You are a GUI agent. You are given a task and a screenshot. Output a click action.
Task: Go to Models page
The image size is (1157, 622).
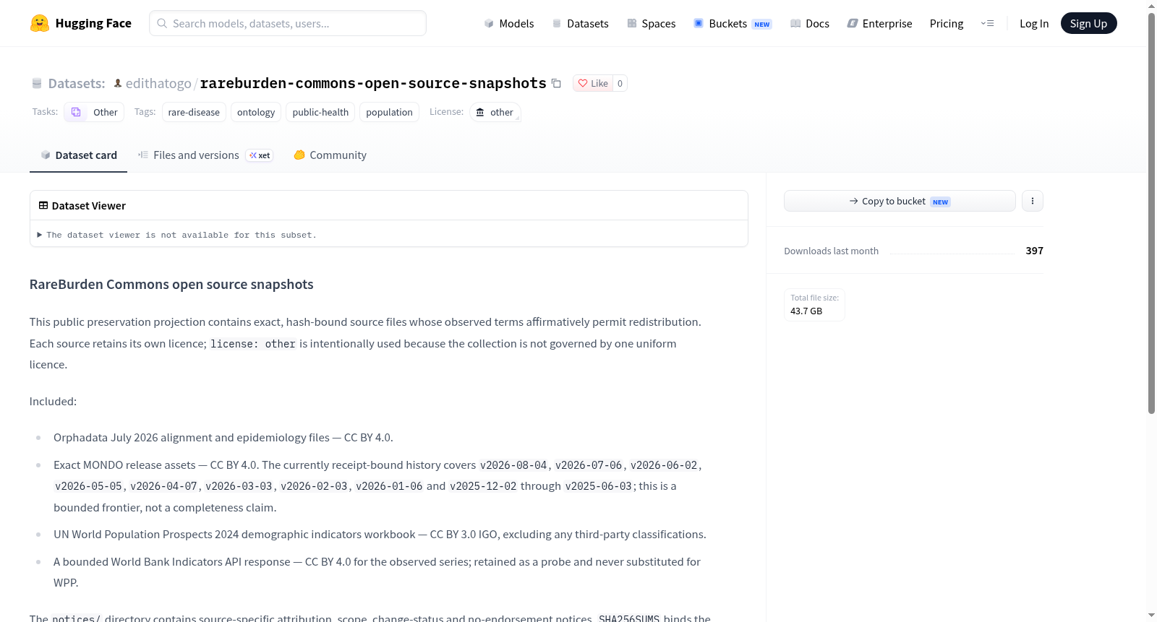pyautogui.click(x=509, y=23)
